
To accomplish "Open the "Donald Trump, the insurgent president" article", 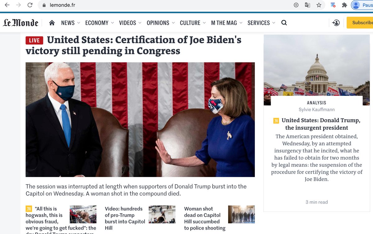I will coord(321,124).
